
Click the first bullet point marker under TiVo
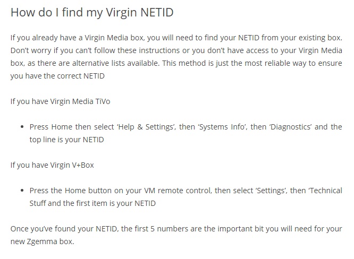click(22, 127)
